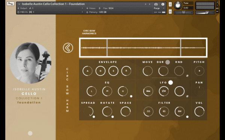Click the link icon below the RND knob
Viewport: 225px width, 140px height.
point(187,76)
